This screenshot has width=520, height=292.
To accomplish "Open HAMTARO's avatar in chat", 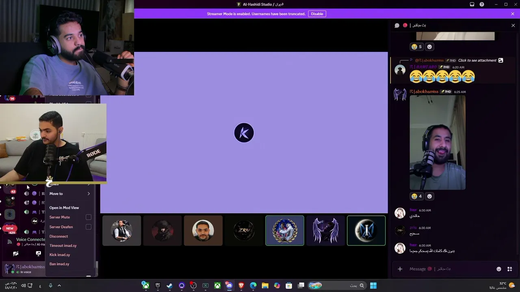I will [400, 70].
